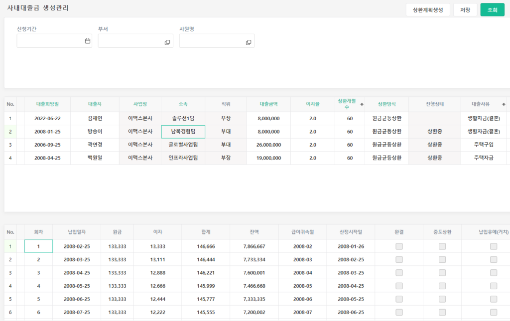Click sort arrows on 대출사유 column
Image resolution: width=510 pixels, height=321 pixels.
(504, 104)
